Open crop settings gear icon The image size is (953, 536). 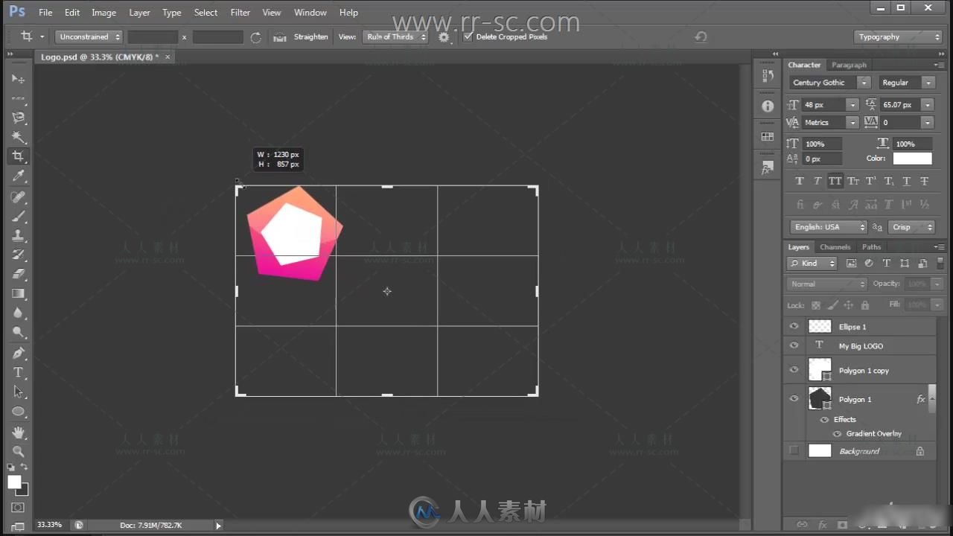(444, 36)
